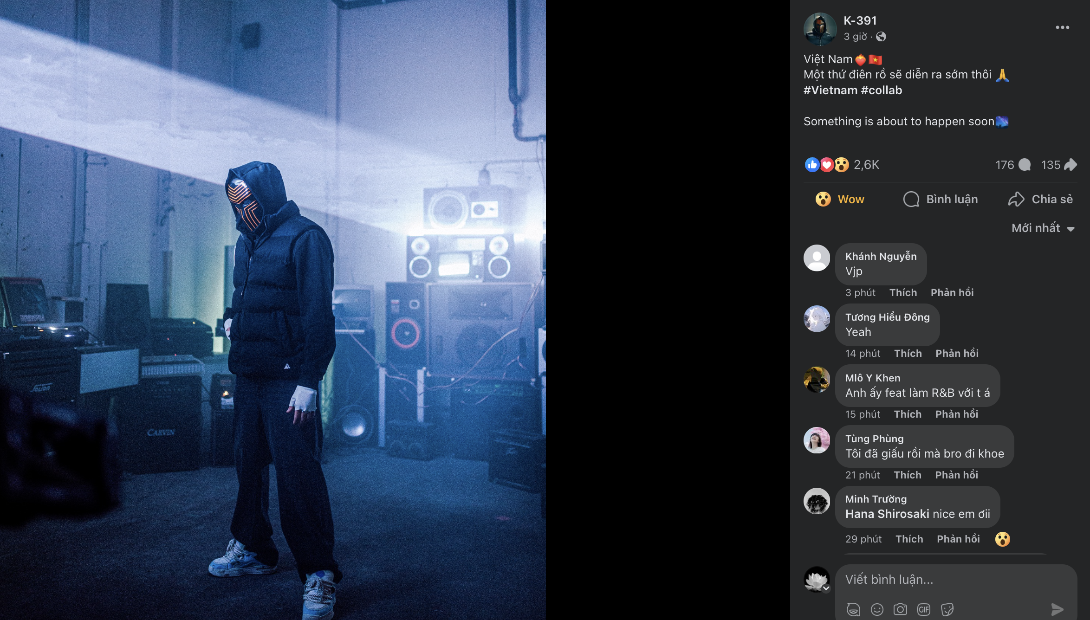Viewport: 1090px width, 620px height.
Task: Open the sticker picker icon
Action: pos(947,609)
